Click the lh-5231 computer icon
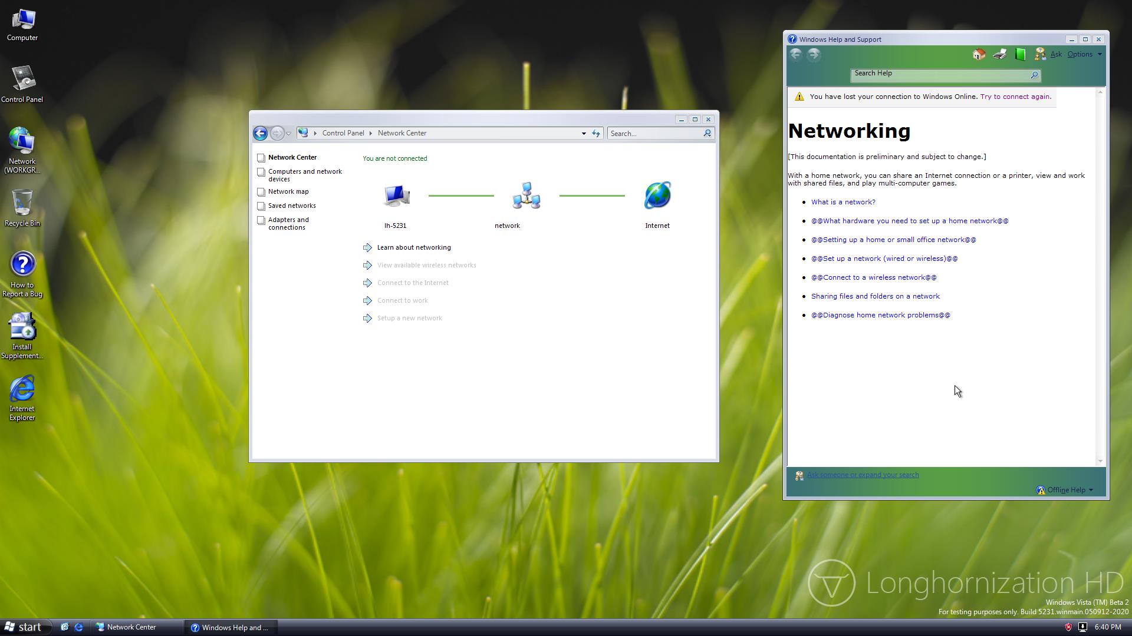1132x636 pixels. [x=396, y=196]
